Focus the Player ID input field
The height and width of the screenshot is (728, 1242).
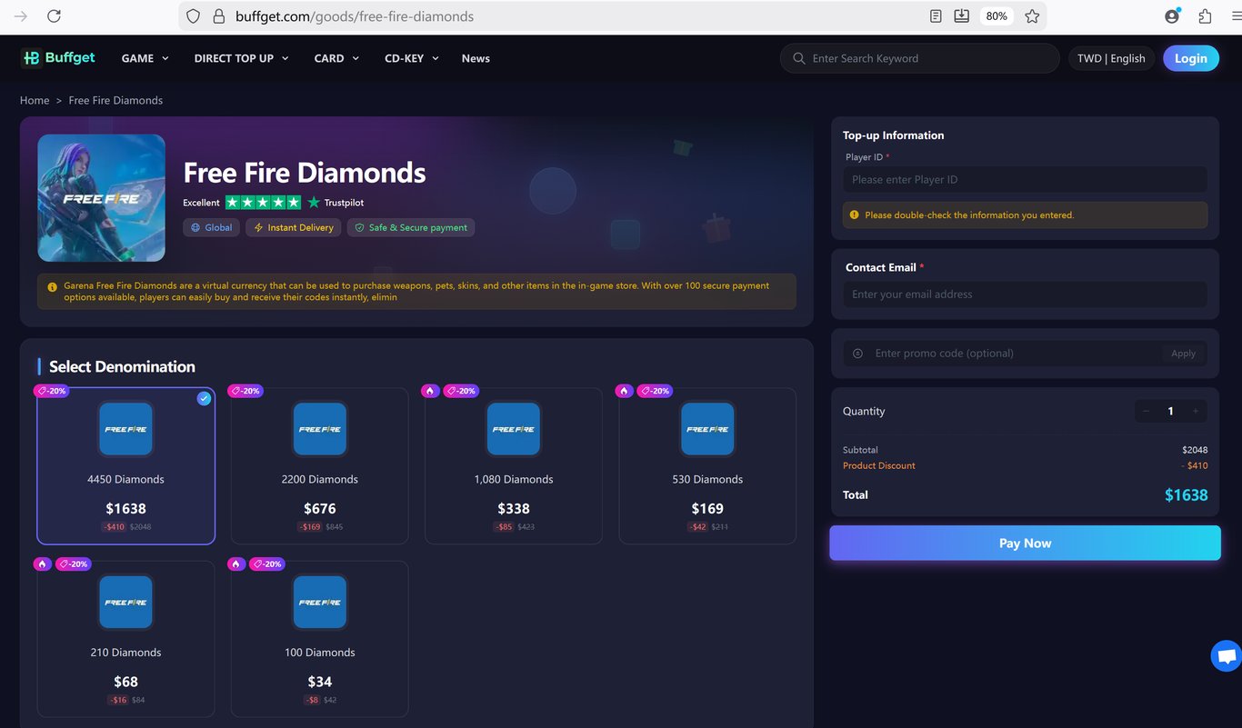point(1025,180)
